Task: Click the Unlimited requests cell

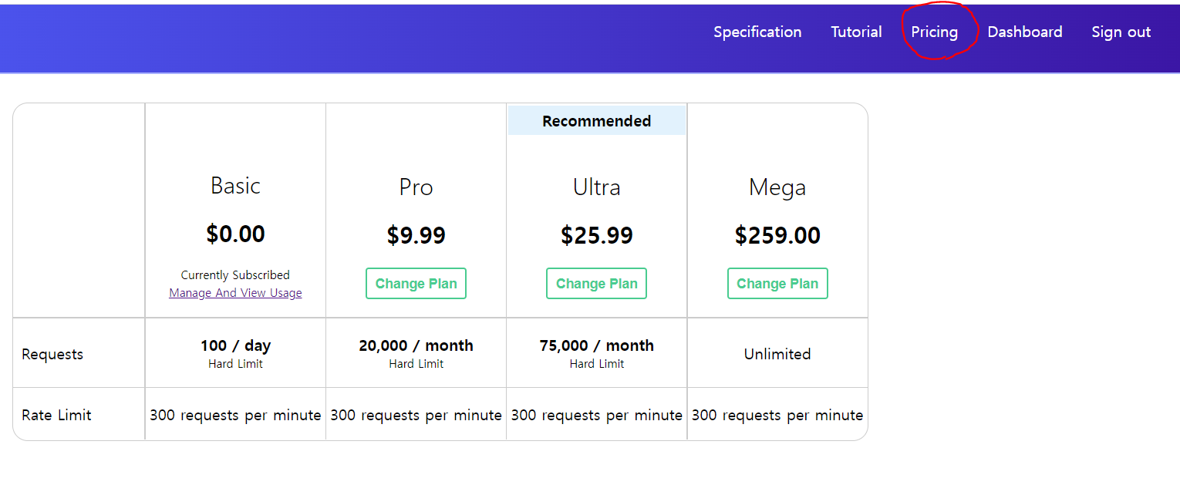Action: [777, 353]
